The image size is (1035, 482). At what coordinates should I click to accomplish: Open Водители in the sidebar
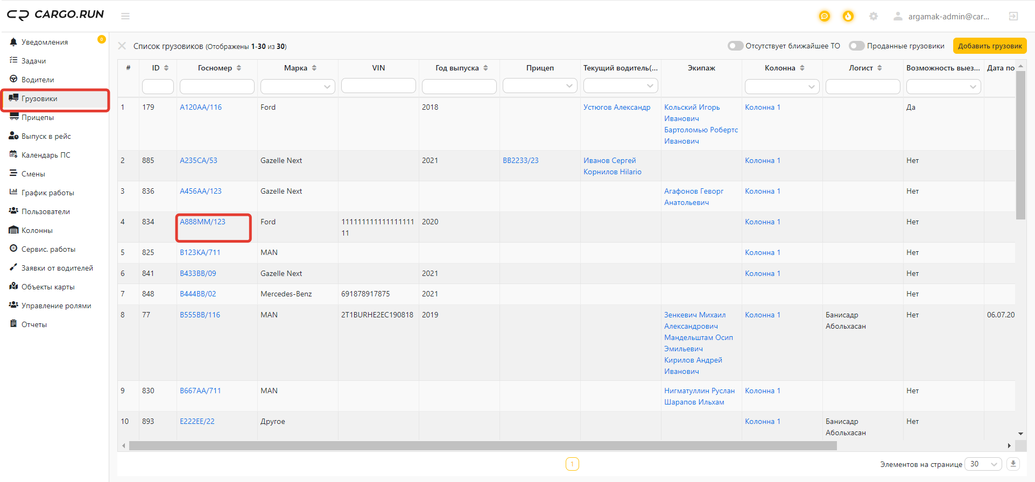coord(38,80)
